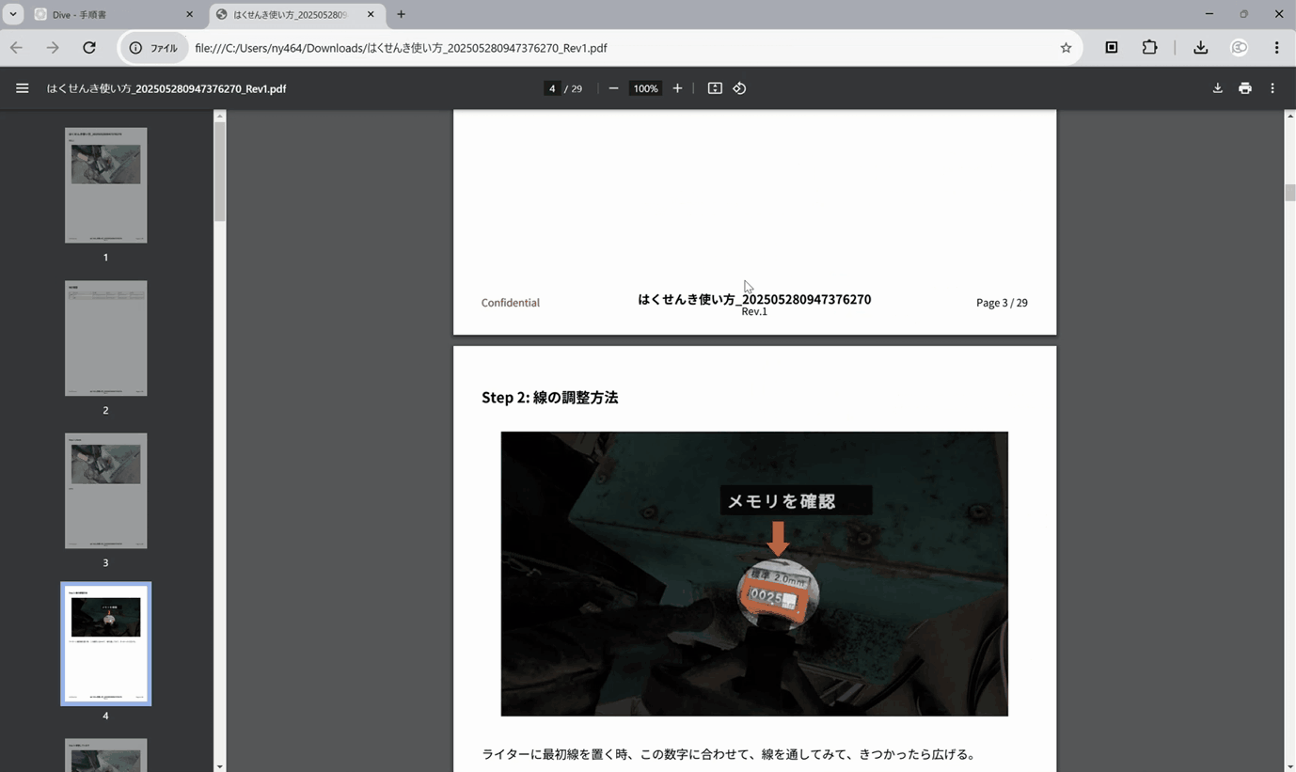Print the PDF document
This screenshot has width=1296, height=772.
tap(1245, 88)
